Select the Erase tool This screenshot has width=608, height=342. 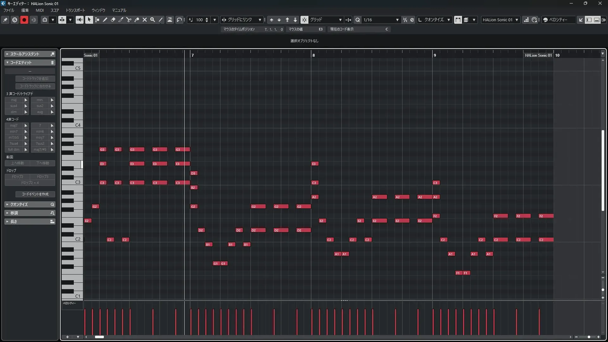click(x=113, y=20)
